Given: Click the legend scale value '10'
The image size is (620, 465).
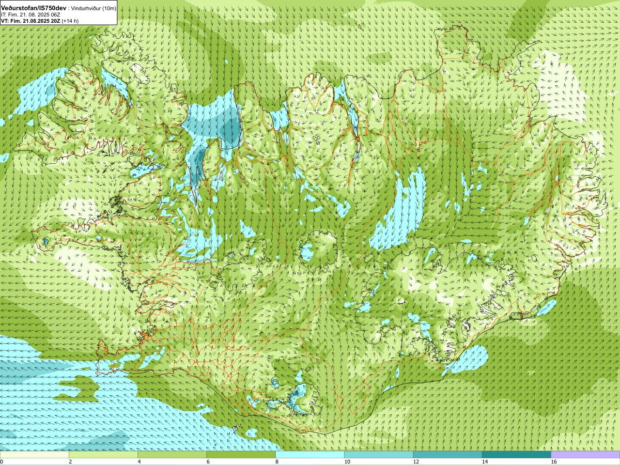Looking at the screenshot, I should pos(347,462).
